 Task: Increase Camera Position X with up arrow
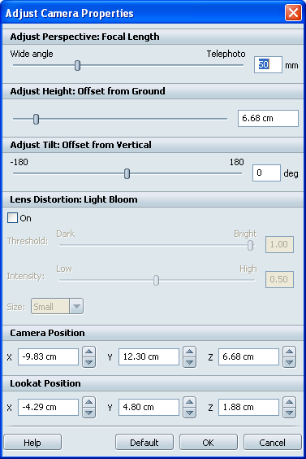pos(89,352)
